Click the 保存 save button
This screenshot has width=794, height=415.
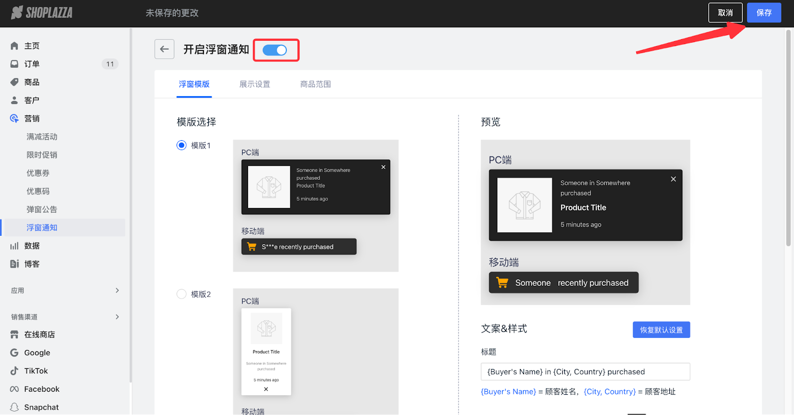tap(764, 13)
